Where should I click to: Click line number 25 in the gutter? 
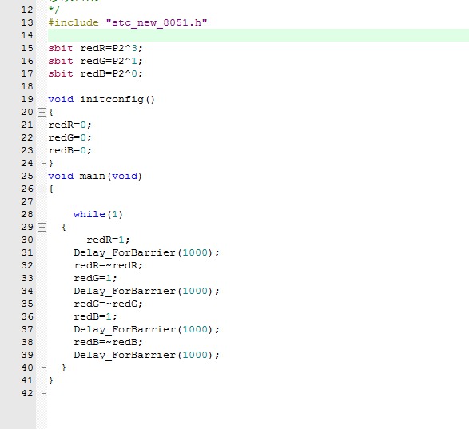click(x=27, y=176)
